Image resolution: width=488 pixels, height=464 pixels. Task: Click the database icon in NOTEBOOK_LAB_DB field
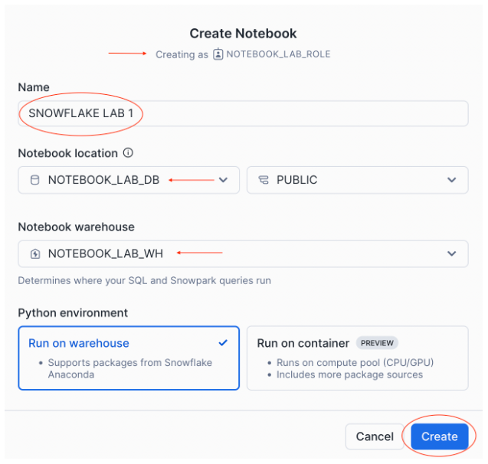pyautogui.click(x=34, y=181)
